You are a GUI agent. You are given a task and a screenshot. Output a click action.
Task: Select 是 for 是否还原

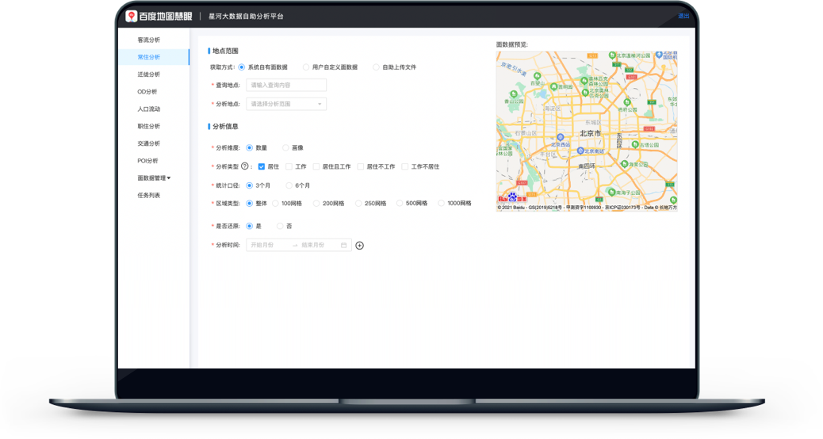249,226
